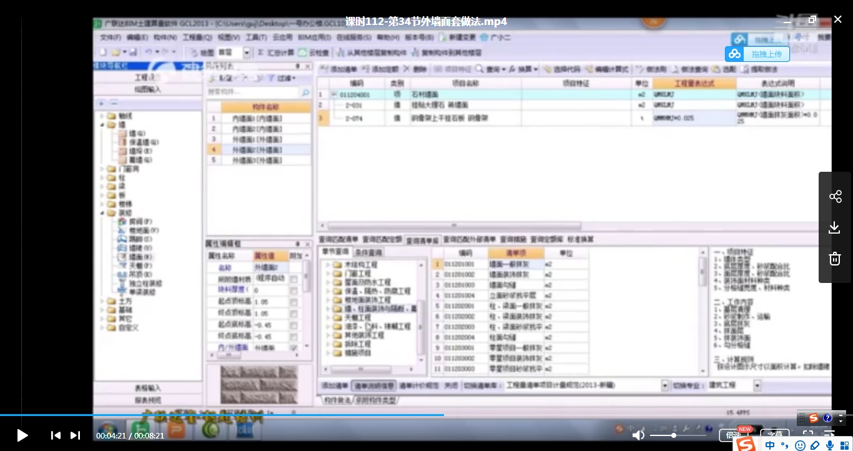Open the 帮助(H) menu

click(388, 37)
